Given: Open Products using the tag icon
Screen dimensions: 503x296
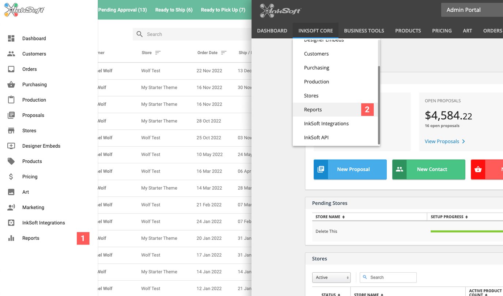Looking at the screenshot, I should [11, 161].
